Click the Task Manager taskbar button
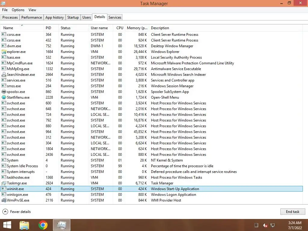The height and width of the screenshot is (231, 308). [x=61, y=225]
